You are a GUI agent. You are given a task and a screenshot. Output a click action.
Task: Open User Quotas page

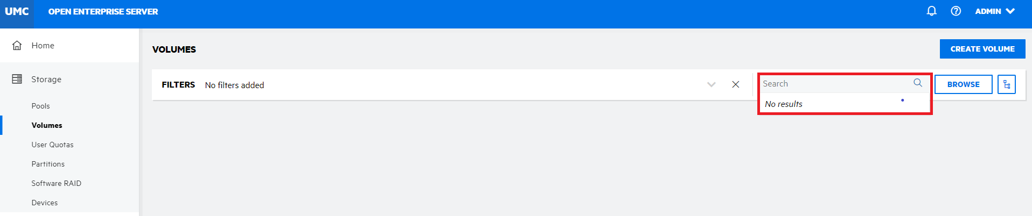coord(52,145)
